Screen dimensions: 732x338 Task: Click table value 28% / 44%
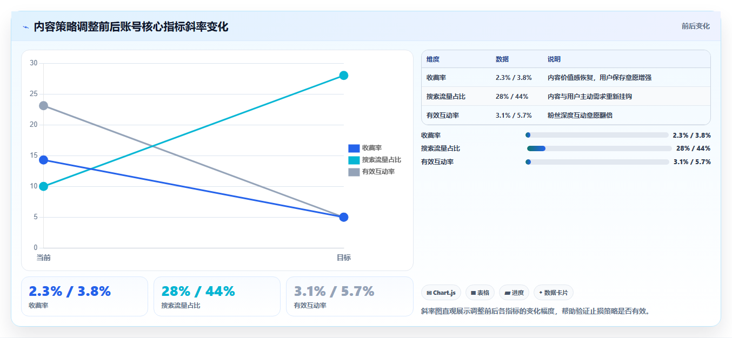(x=512, y=97)
